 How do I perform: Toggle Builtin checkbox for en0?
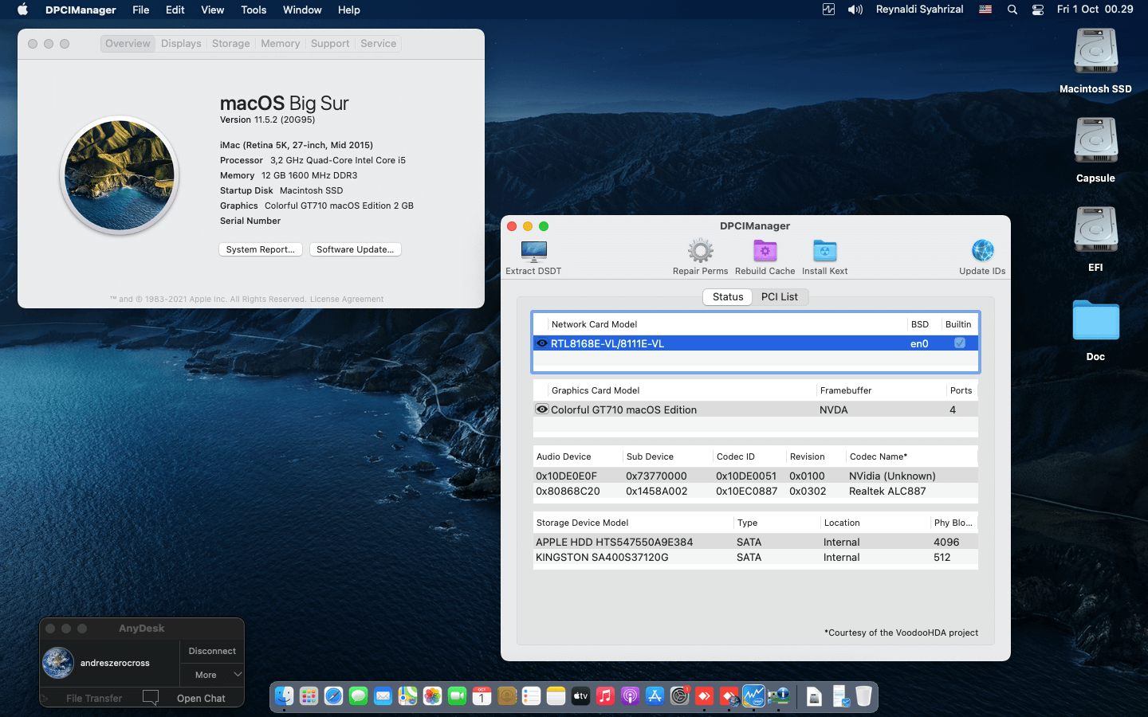point(960,343)
